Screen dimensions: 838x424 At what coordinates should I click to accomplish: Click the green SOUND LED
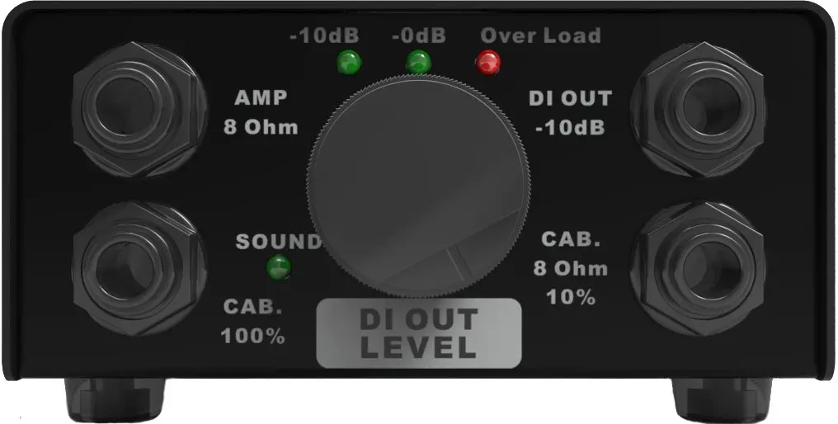279,267
